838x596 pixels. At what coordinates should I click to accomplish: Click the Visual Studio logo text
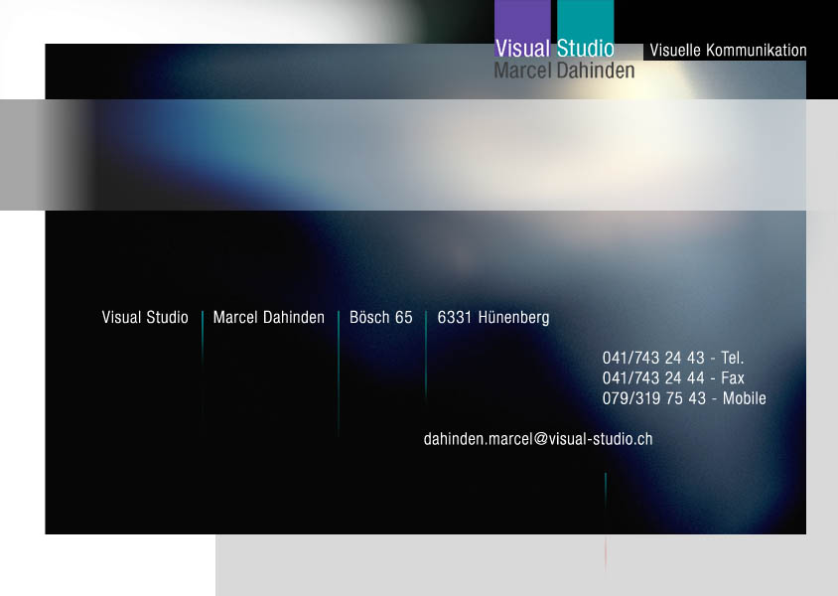coord(554,49)
